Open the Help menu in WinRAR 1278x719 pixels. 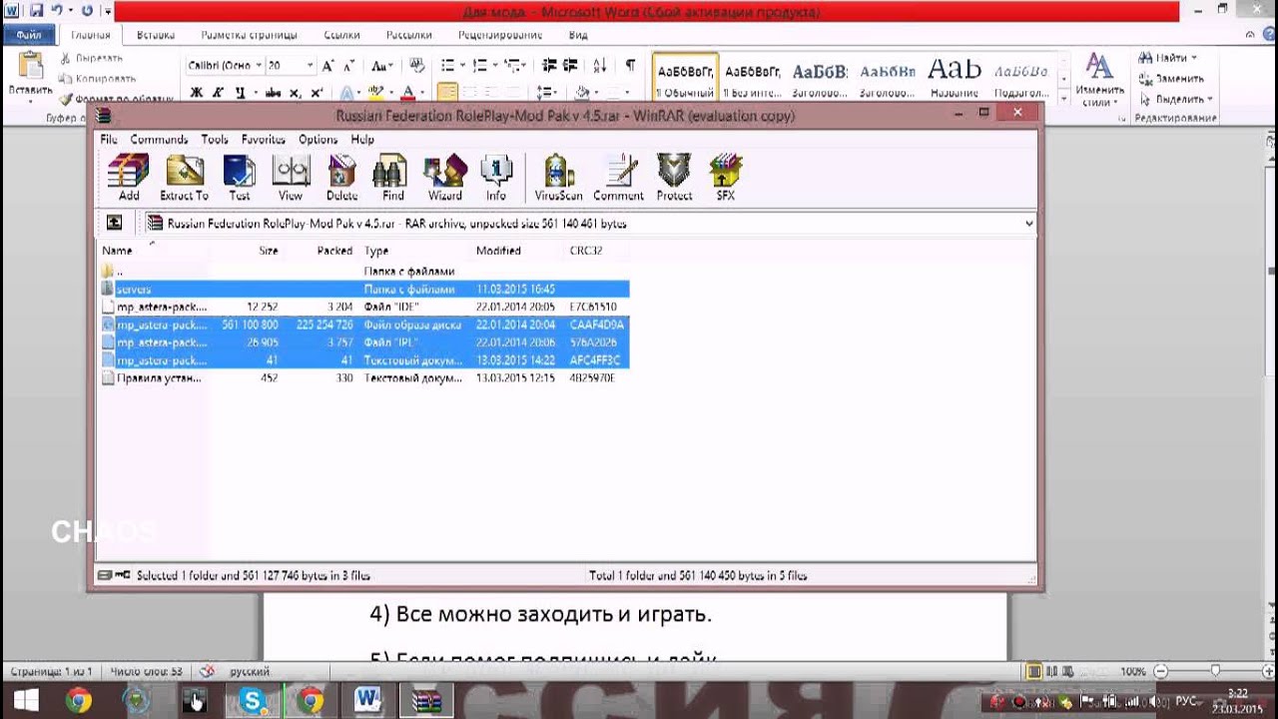point(362,140)
